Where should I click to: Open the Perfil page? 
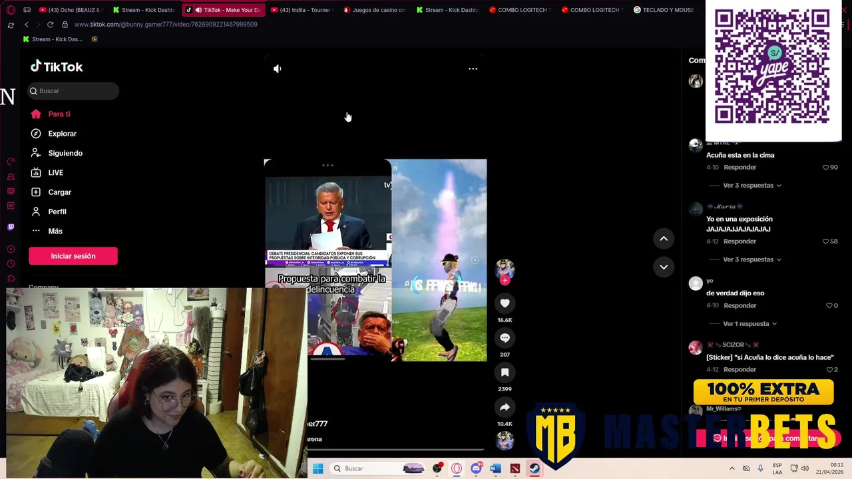[49, 212]
